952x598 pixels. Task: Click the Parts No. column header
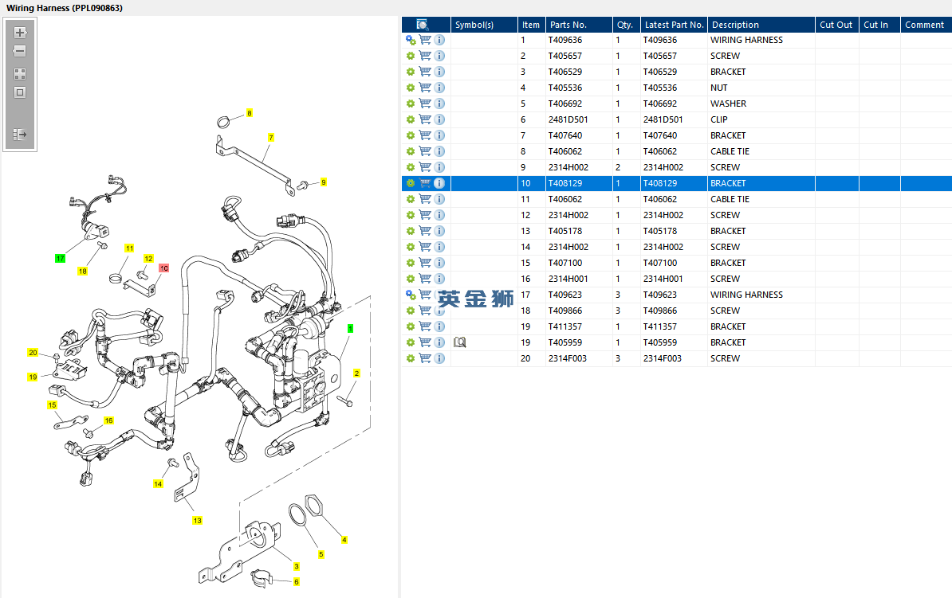[579, 25]
